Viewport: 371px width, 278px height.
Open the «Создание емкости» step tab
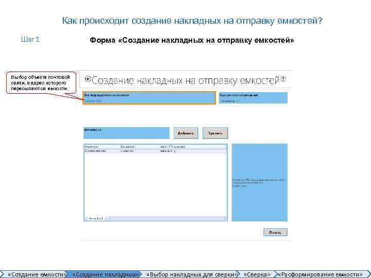(x=37, y=274)
